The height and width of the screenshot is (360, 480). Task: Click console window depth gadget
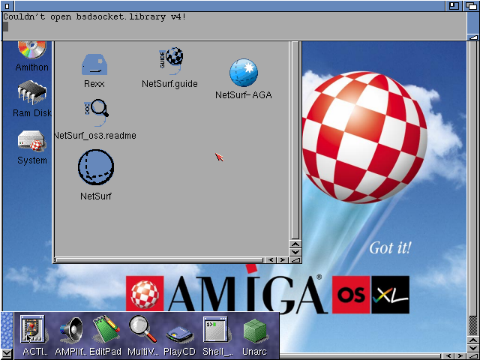coord(470,6)
